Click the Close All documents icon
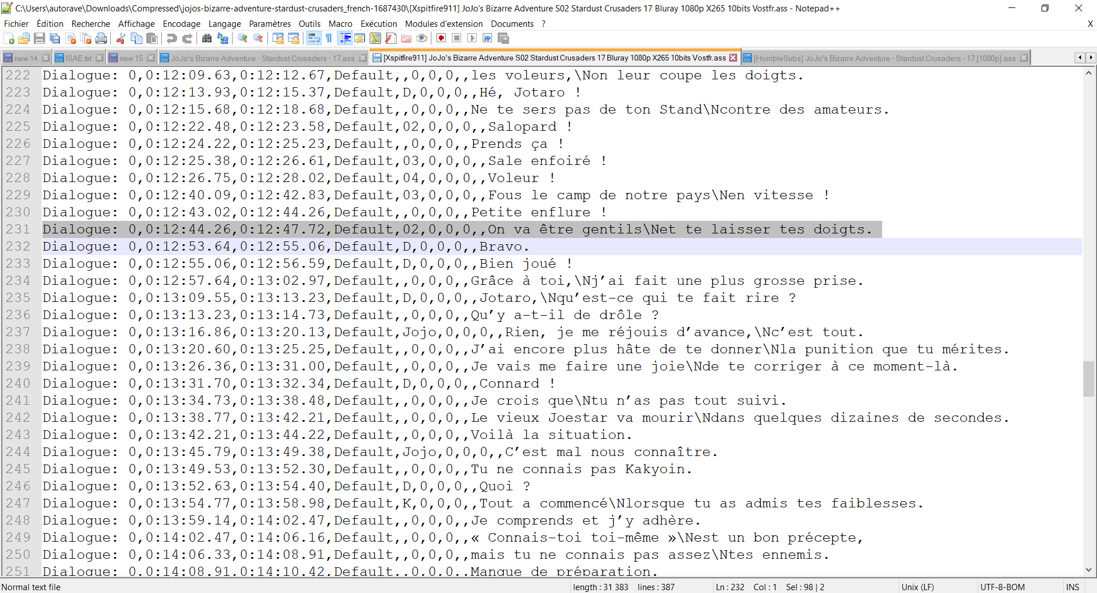1097x593 pixels. pyautogui.click(x=86, y=38)
